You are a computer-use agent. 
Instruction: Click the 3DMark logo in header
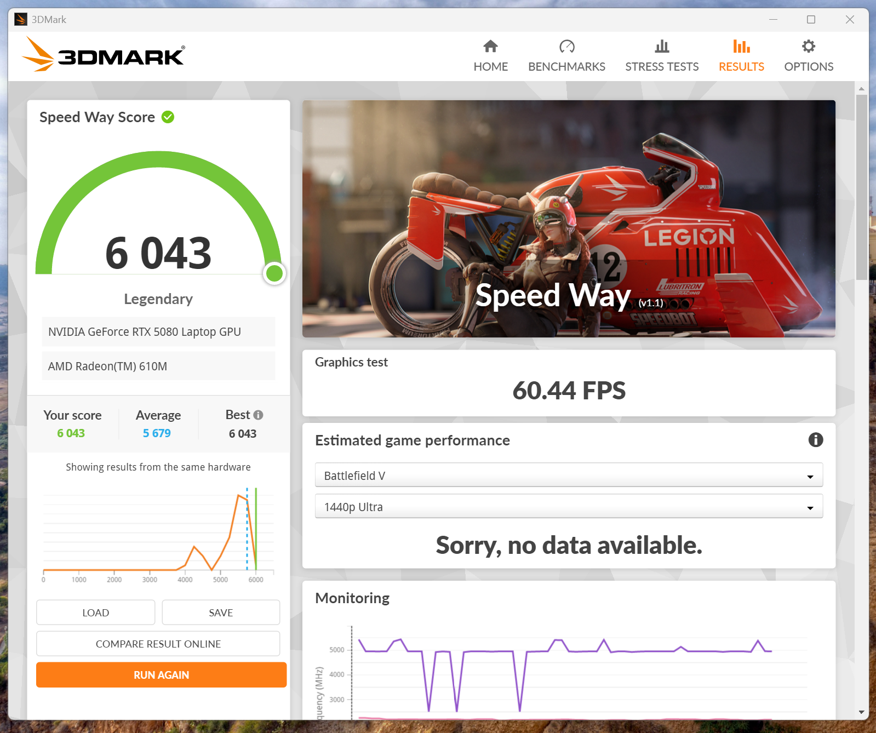(104, 55)
